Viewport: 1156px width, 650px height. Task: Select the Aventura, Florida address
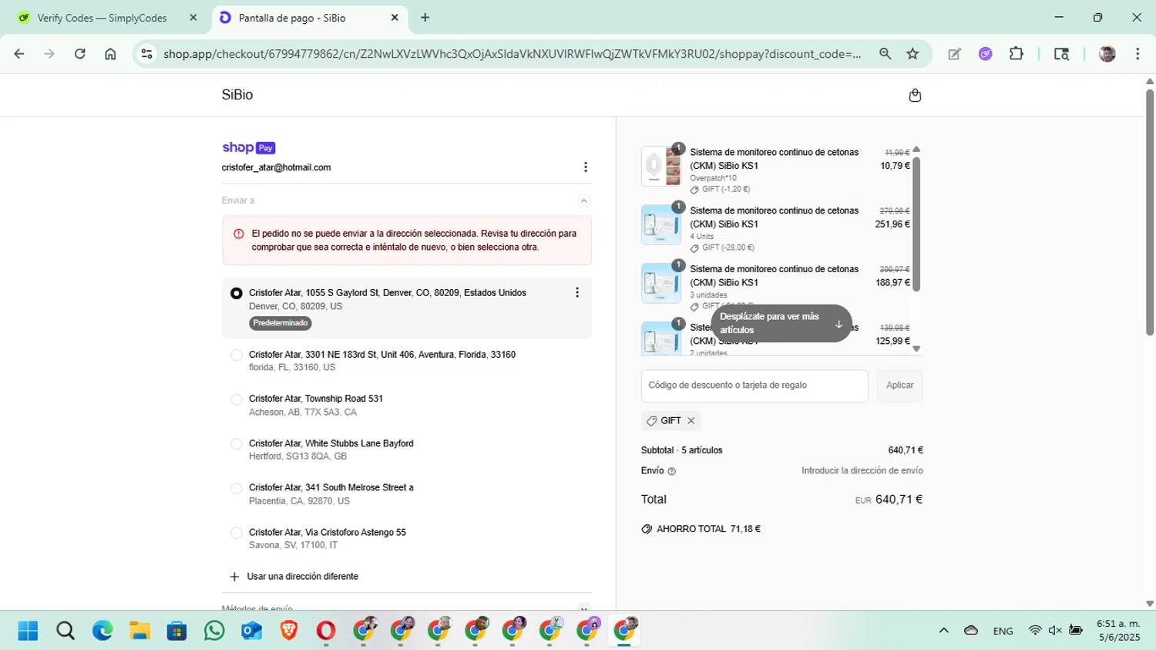(237, 355)
